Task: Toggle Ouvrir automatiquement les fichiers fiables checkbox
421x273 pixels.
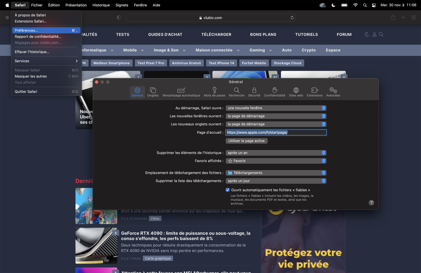Action: [x=228, y=190]
